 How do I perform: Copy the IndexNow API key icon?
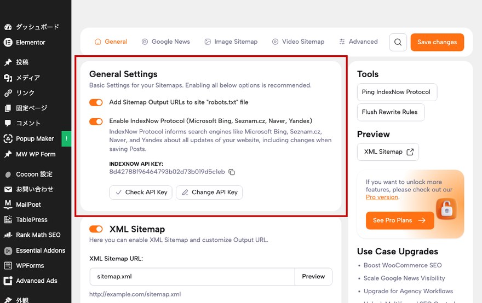(232, 172)
